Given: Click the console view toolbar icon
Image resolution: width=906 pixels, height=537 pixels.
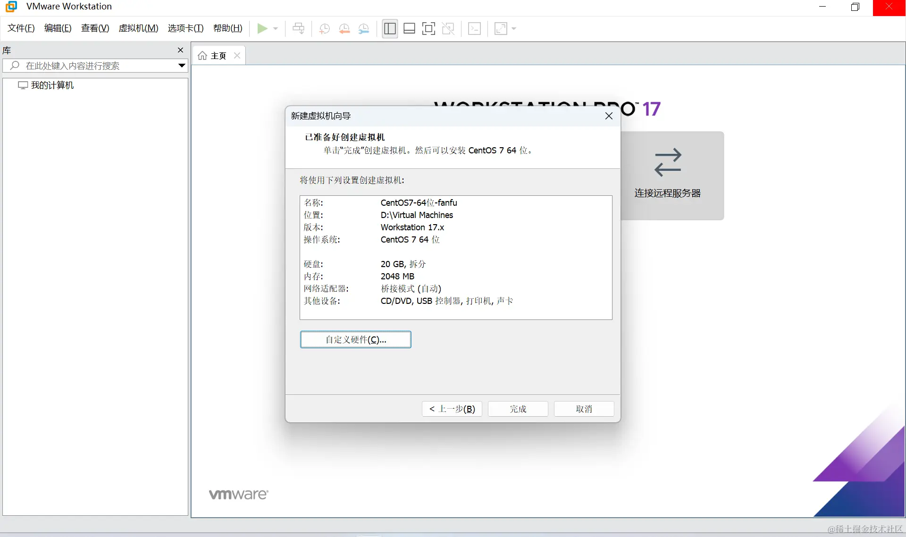Looking at the screenshot, I should tap(474, 29).
